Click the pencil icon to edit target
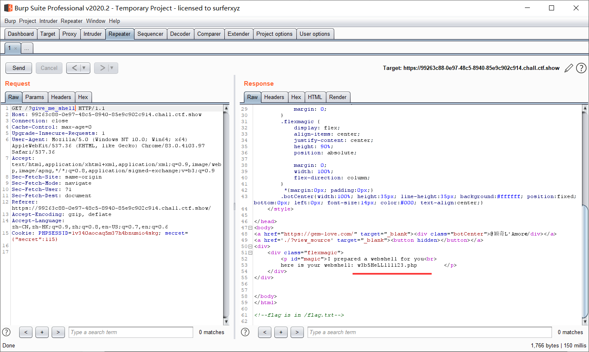The image size is (589, 352). coord(569,68)
